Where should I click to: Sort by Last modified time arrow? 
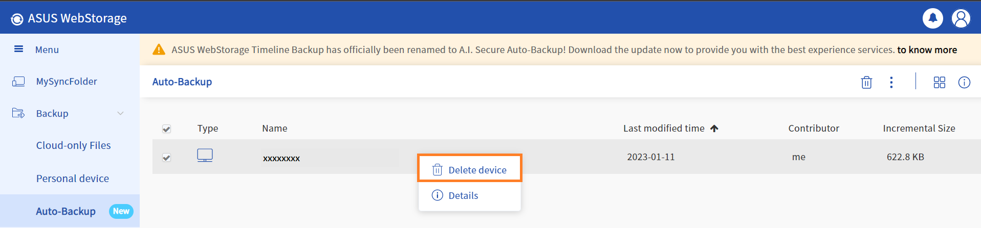point(714,128)
